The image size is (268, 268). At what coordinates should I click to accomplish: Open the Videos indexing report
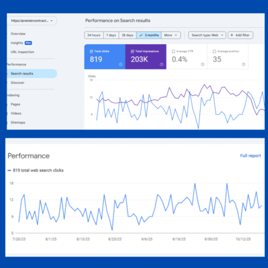(16, 113)
